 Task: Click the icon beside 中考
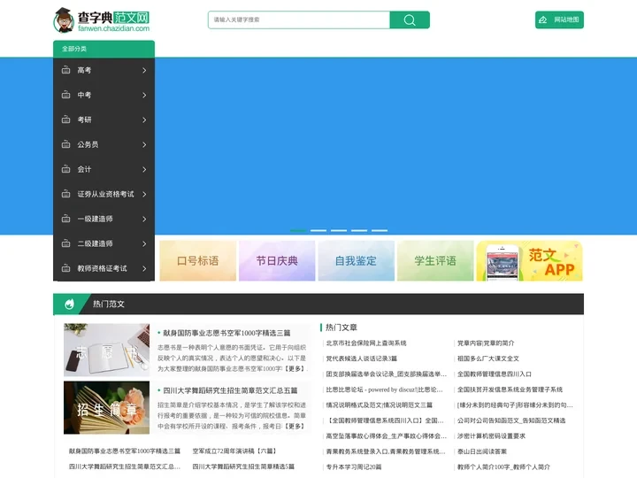(x=65, y=95)
